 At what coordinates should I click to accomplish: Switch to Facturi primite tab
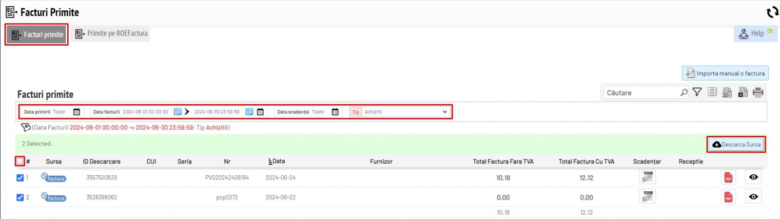[x=37, y=35]
